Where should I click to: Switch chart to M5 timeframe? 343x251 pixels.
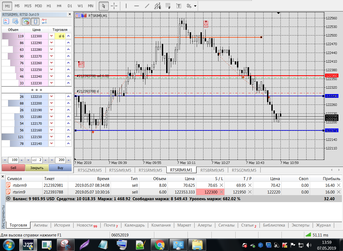[17, 6]
